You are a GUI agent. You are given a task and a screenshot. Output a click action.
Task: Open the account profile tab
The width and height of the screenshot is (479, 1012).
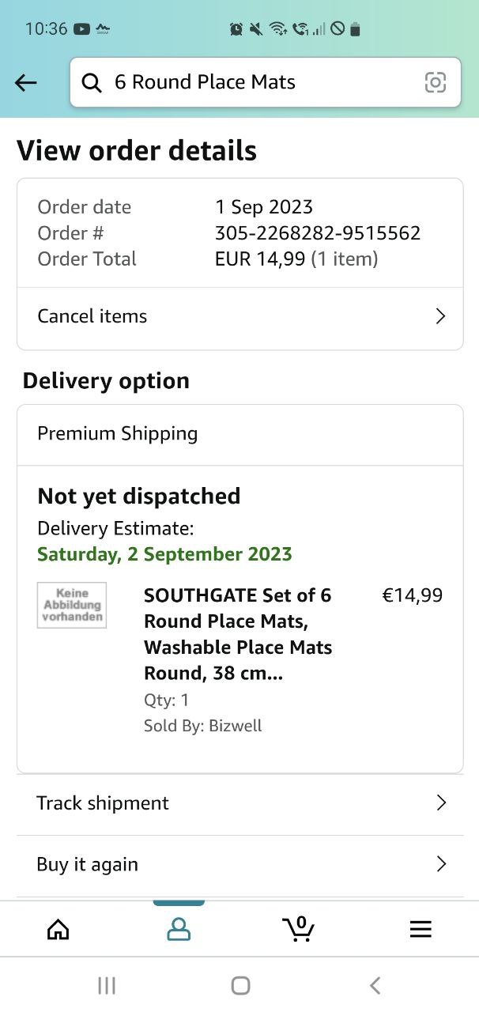click(179, 929)
